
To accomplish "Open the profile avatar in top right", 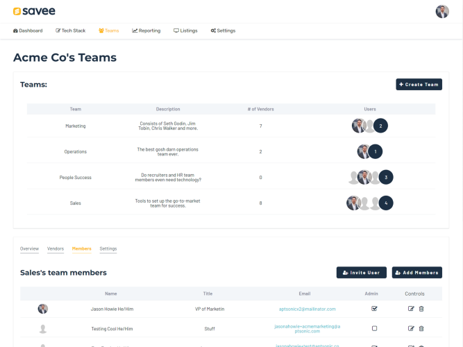I will [x=442, y=12].
